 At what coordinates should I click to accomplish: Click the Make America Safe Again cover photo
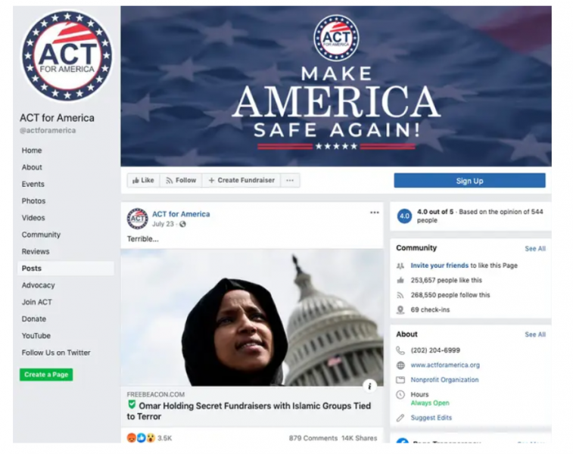click(336, 86)
